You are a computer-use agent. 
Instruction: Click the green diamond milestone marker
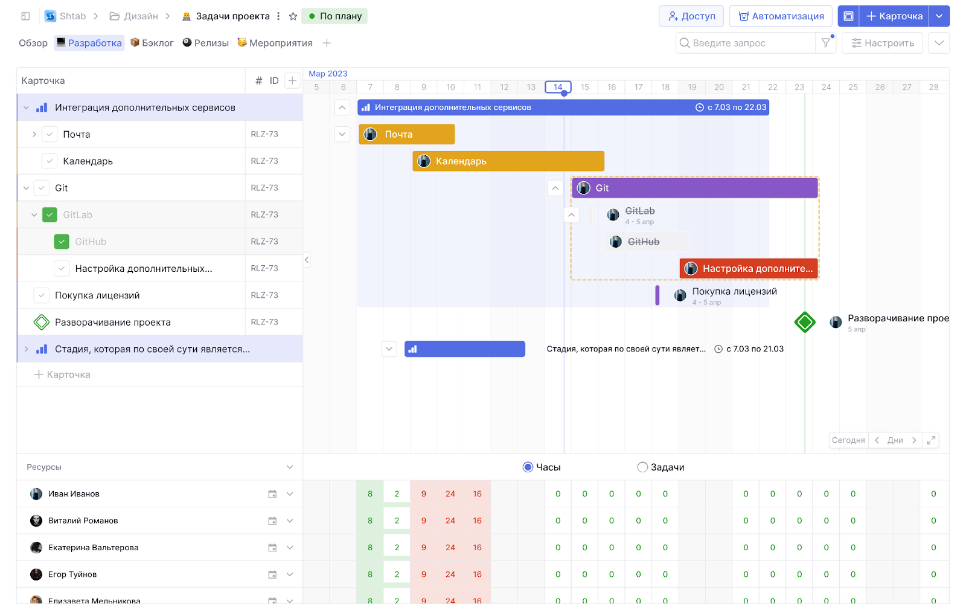804,322
